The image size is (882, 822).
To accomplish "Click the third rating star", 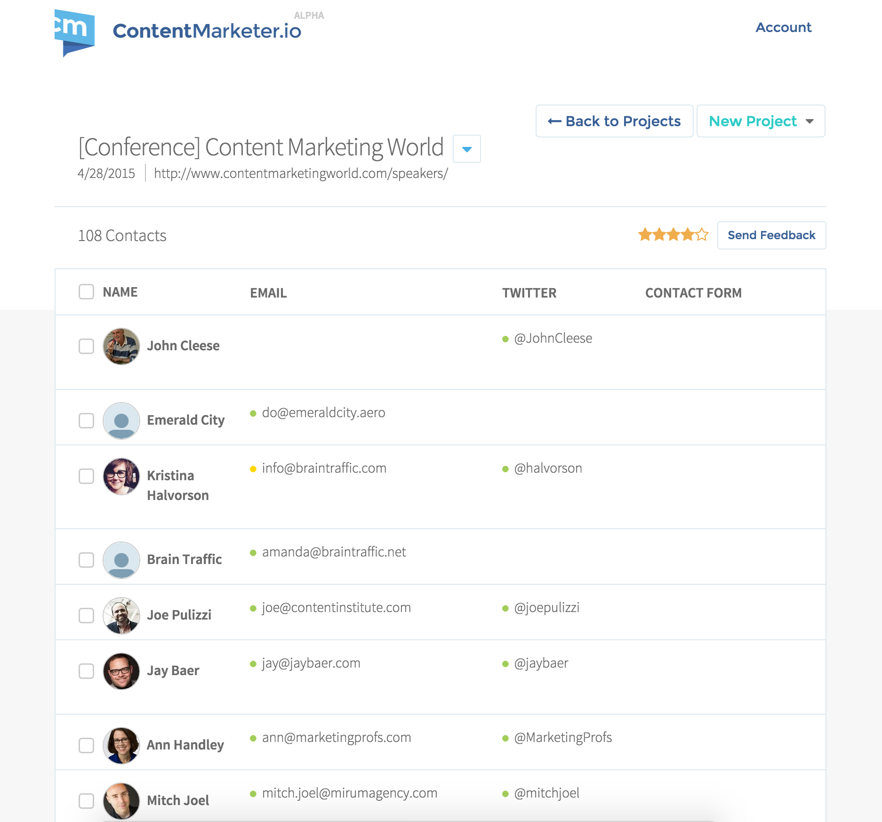I will coord(674,234).
